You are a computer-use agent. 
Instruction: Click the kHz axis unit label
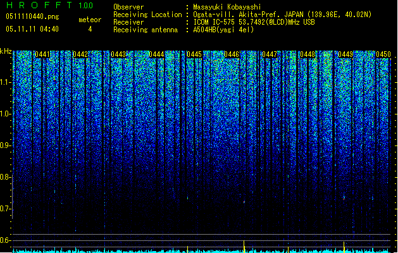(x=6, y=51)
